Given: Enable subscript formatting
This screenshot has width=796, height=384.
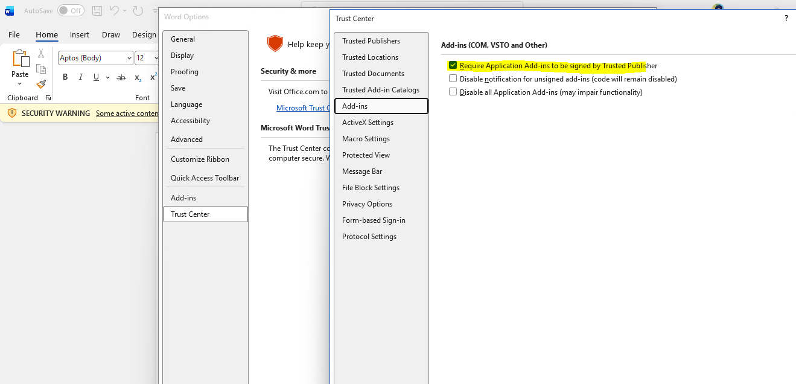Looking at the screenshot, I should click(136, 77).
